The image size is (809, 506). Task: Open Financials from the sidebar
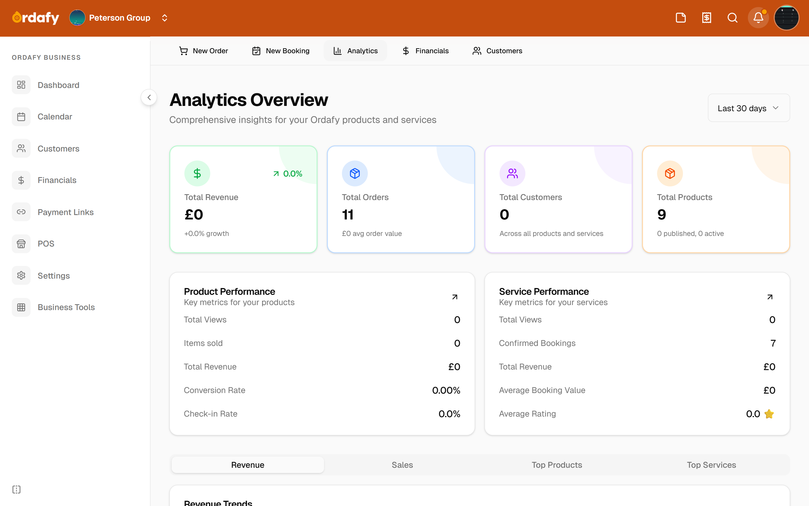tap(75, 180)
